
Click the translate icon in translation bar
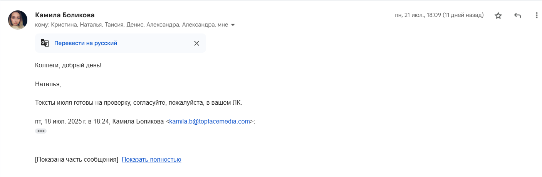45,43
